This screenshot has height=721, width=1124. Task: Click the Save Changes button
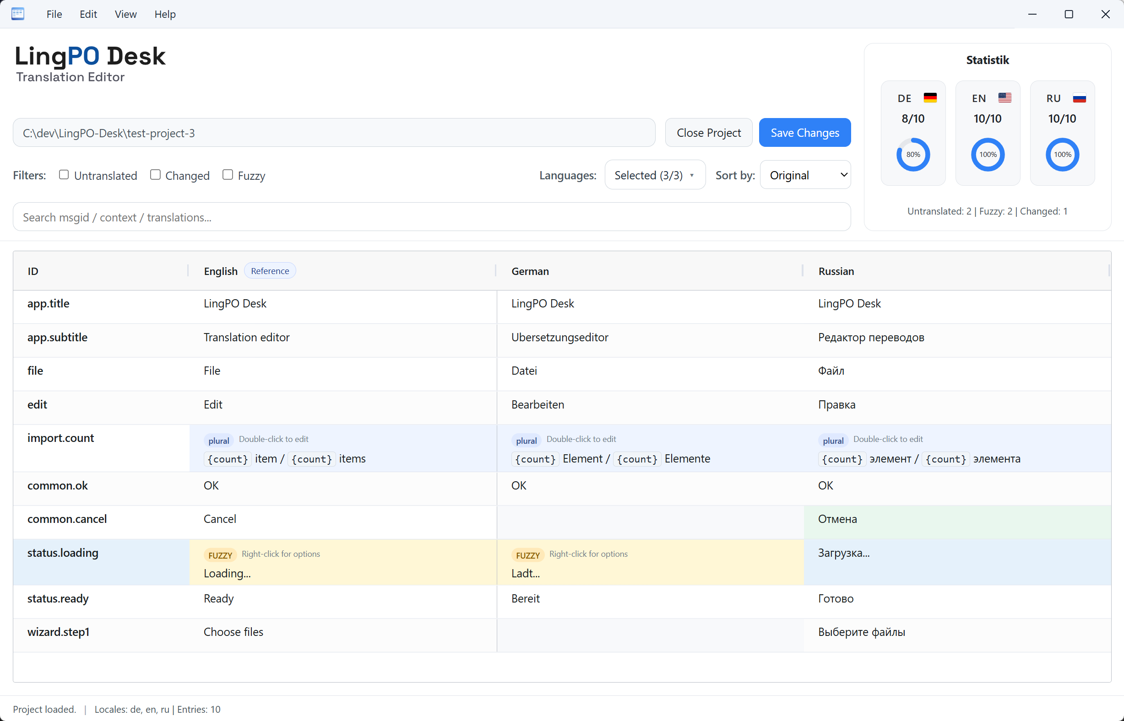804,133
